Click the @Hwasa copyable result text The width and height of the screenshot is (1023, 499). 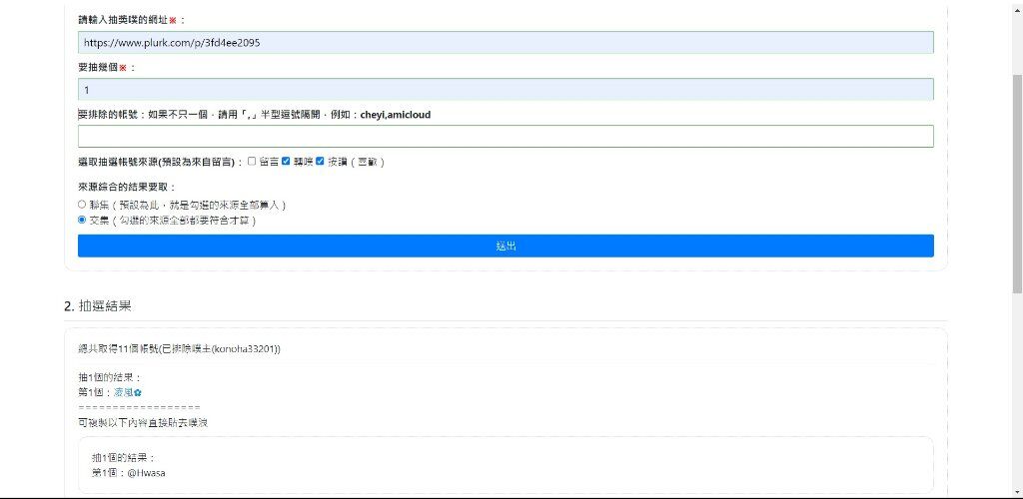coord(146,473)
